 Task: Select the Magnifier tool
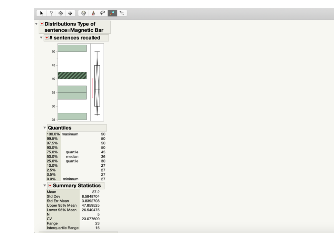[112, 13]
